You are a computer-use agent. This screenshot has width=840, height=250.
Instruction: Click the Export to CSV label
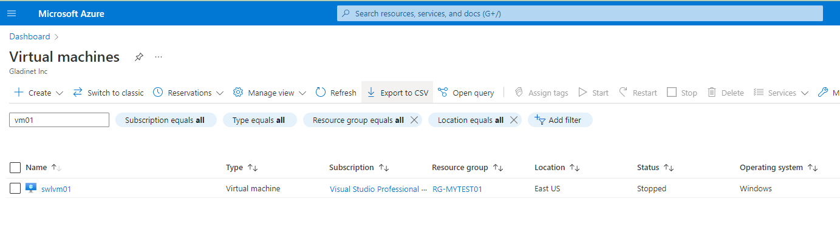[x=405, y=93]
